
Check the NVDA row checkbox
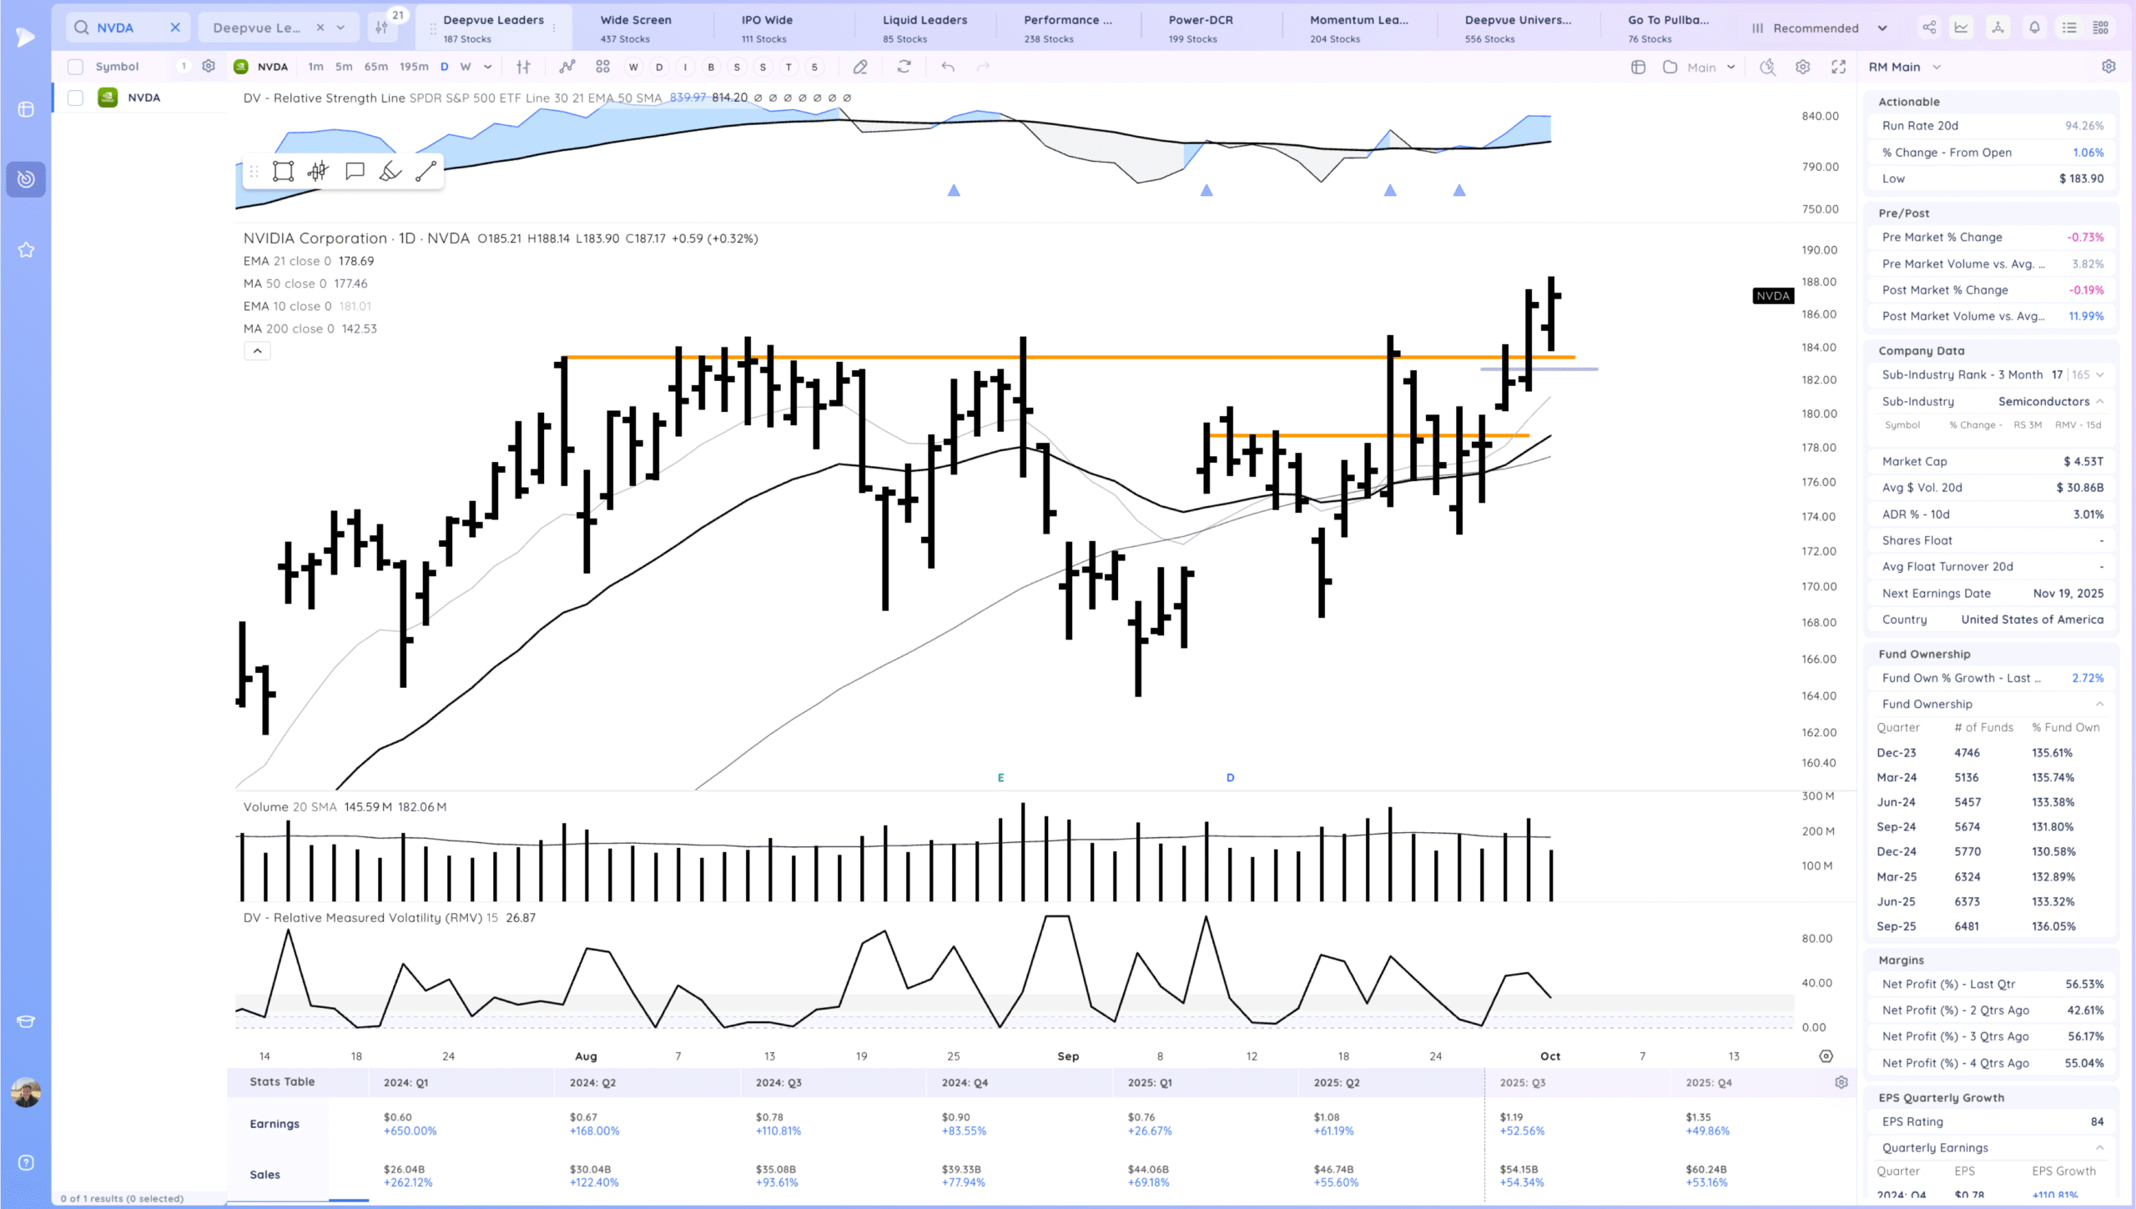[x=76, y=98]
